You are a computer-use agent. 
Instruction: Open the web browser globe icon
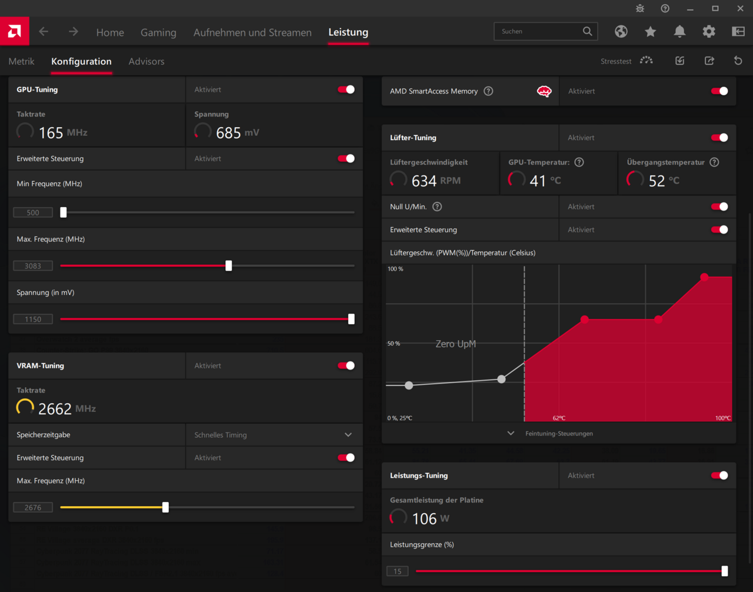point(621,32)
